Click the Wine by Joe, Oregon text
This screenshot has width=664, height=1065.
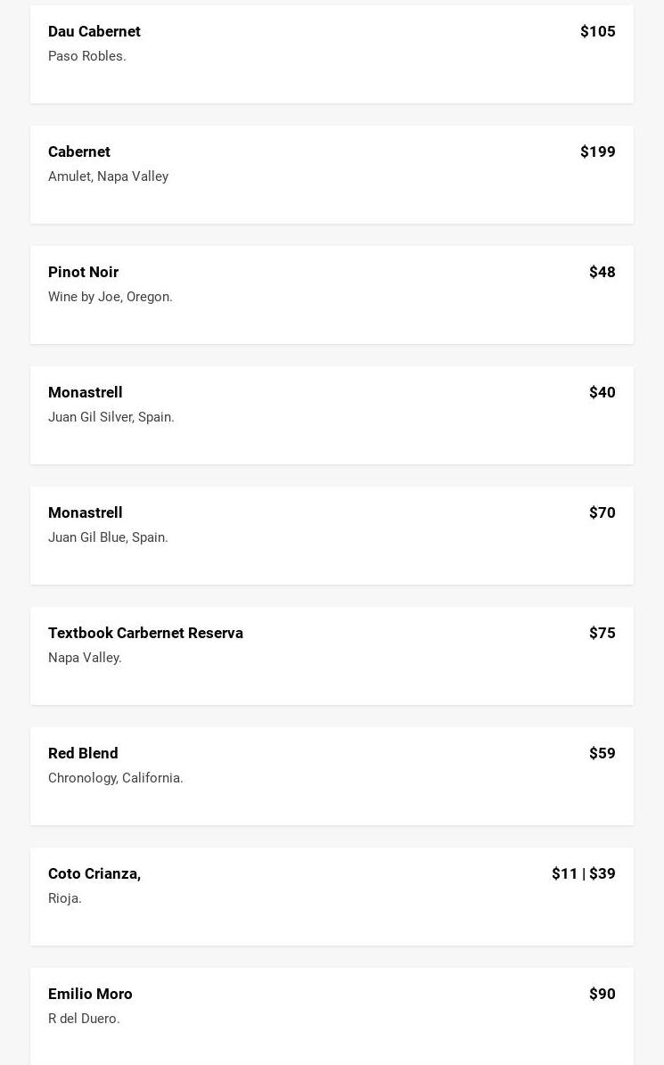(x=110, y=297)
